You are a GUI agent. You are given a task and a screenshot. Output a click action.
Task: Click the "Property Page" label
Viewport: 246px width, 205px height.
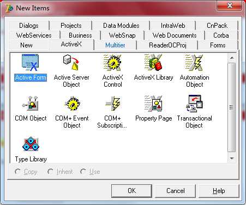tap(154, 118)
